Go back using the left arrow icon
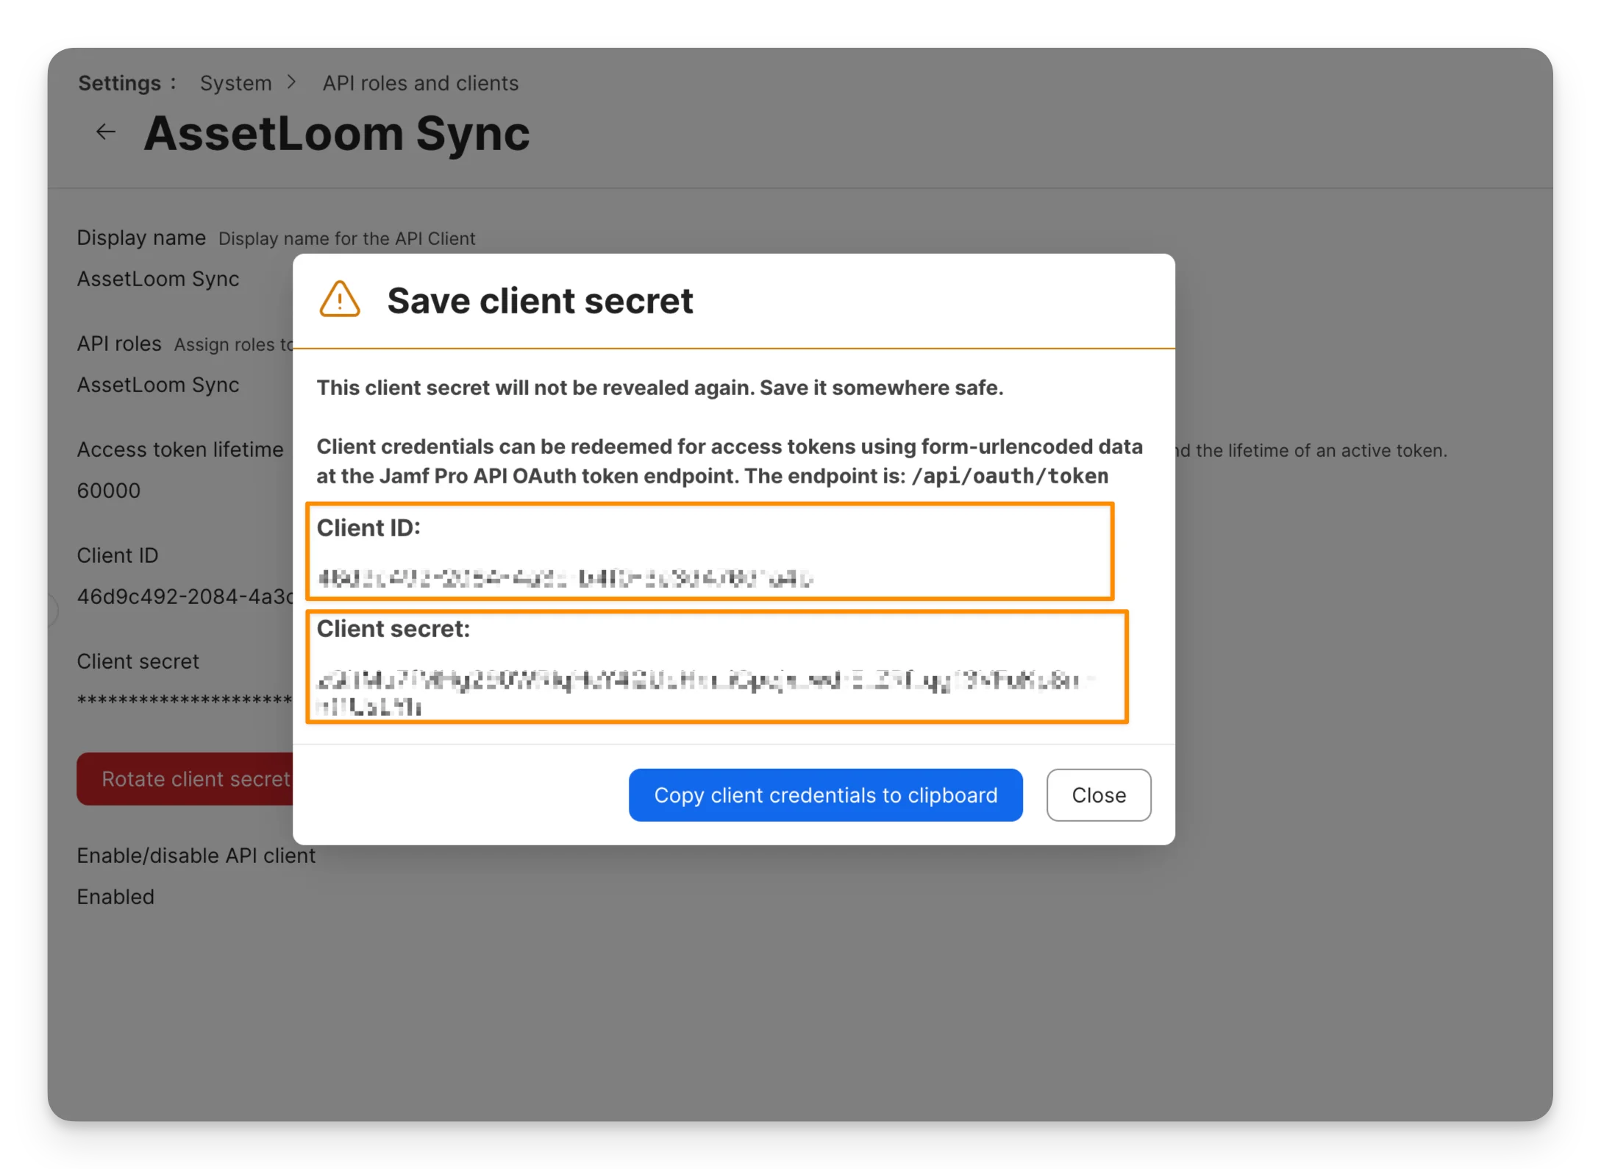The height and width of the screenshot is (1169, 1601). point(106,132)
